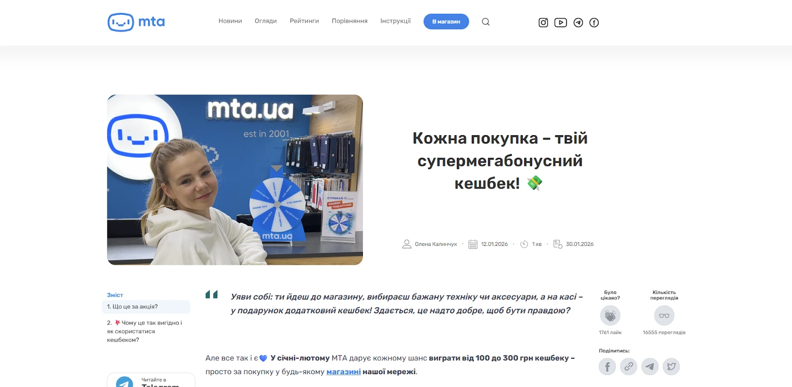Share article via Telegram round button
Screen dimensions: 792x387
click(650, 367)
